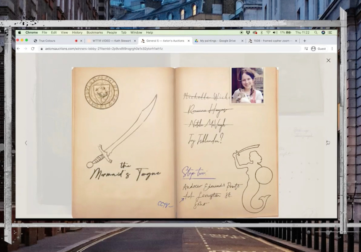Viewport: 361px width, 252px height.
Task: Open the Bookmarks menu
Action: [x=94, y=32]
